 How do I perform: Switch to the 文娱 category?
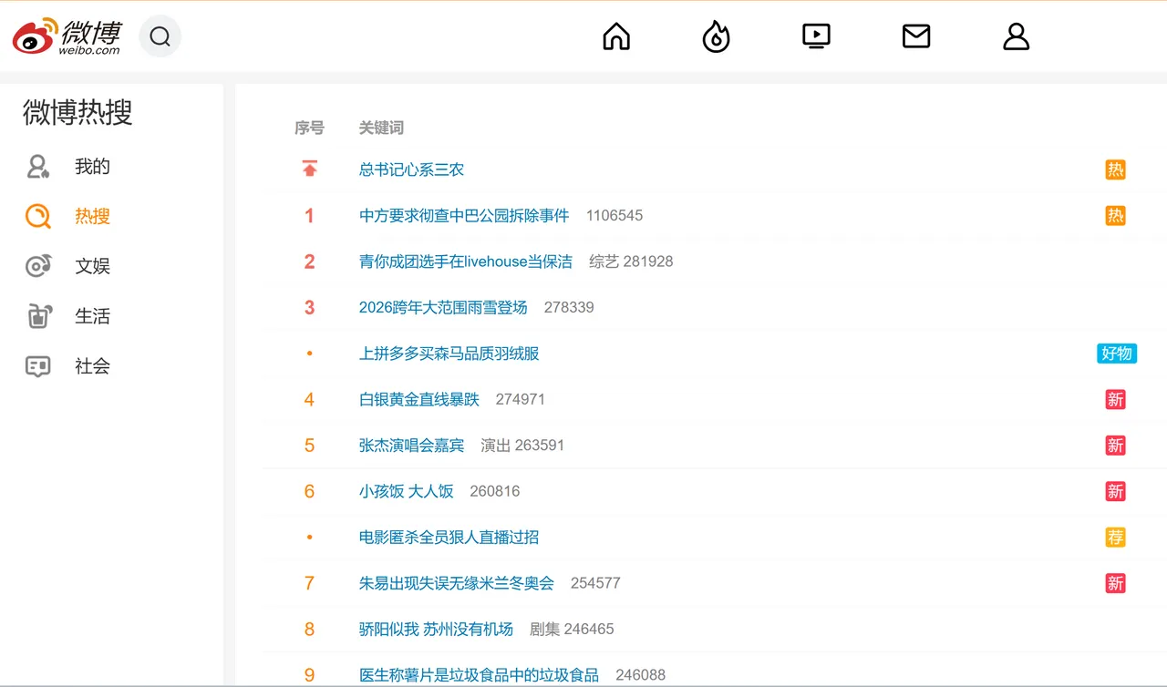pos(92,266)
